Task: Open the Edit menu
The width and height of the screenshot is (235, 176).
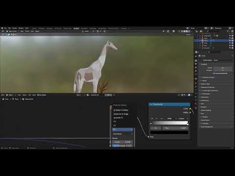Action: tap(9, 28)
